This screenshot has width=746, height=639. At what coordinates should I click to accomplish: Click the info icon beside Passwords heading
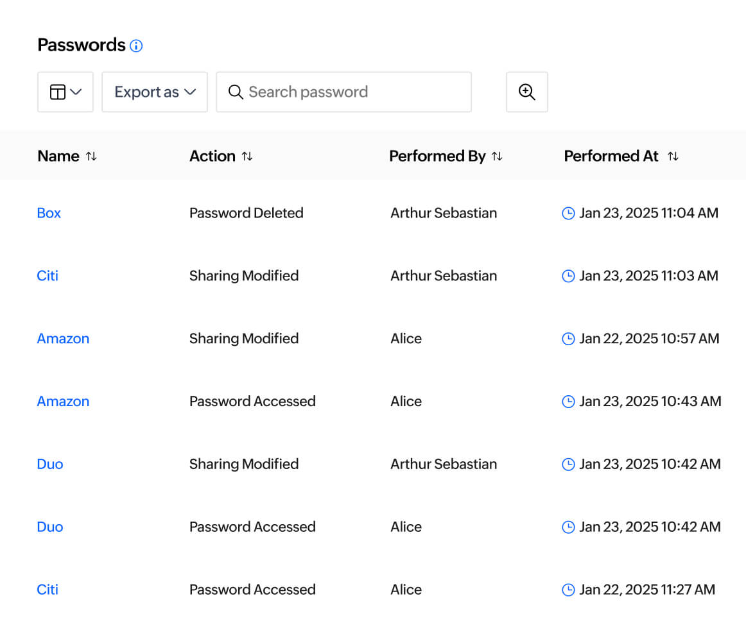coord(136,46)
